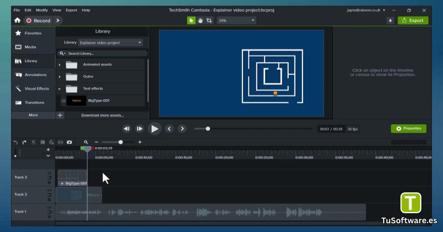Screen dimensions: 443x232
Task: Open the canvas zoom 39% dropdown
Action: 236,20
